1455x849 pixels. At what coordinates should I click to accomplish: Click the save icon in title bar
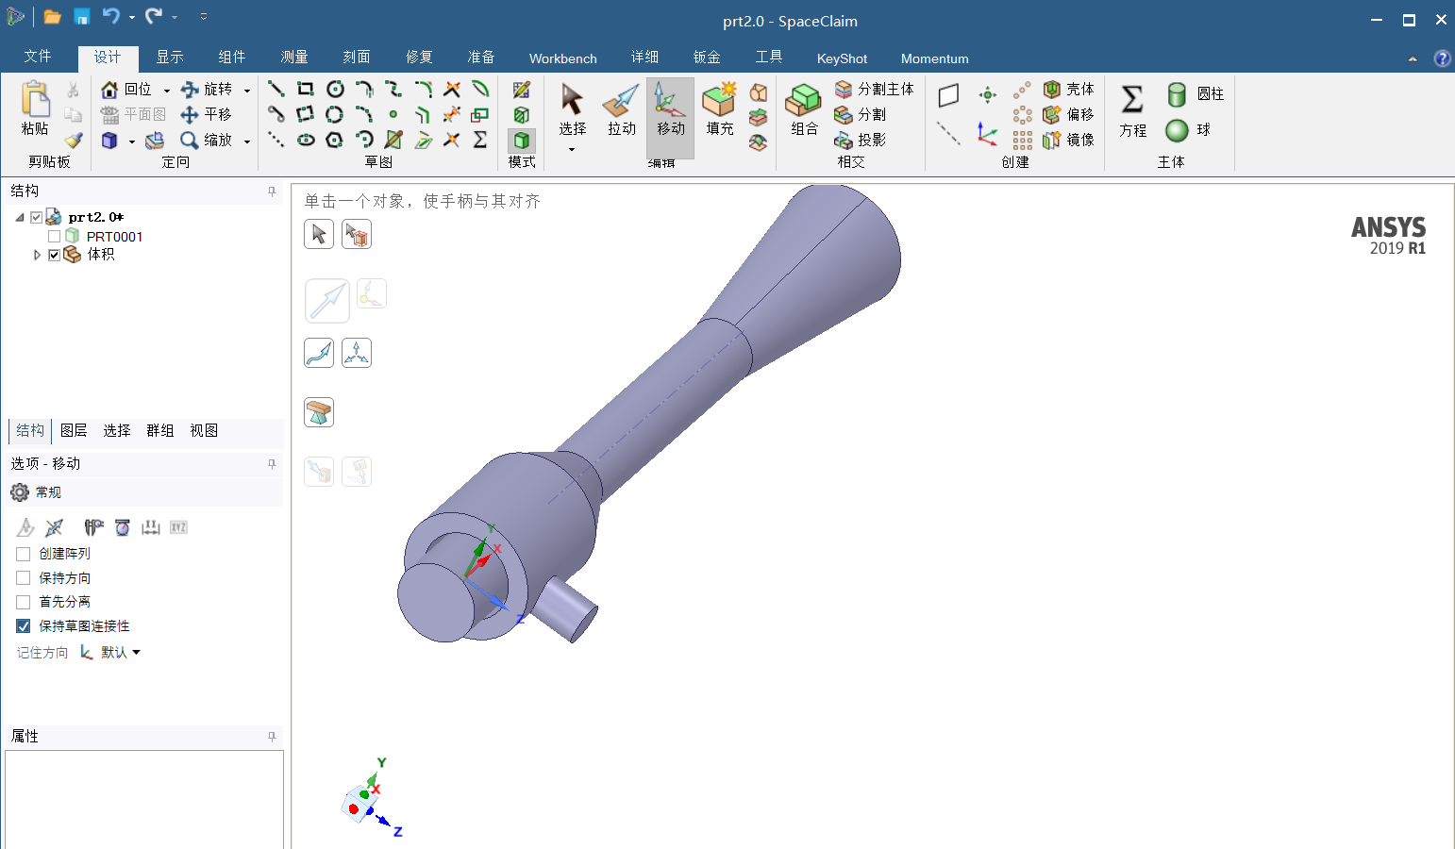pos(82,17)
